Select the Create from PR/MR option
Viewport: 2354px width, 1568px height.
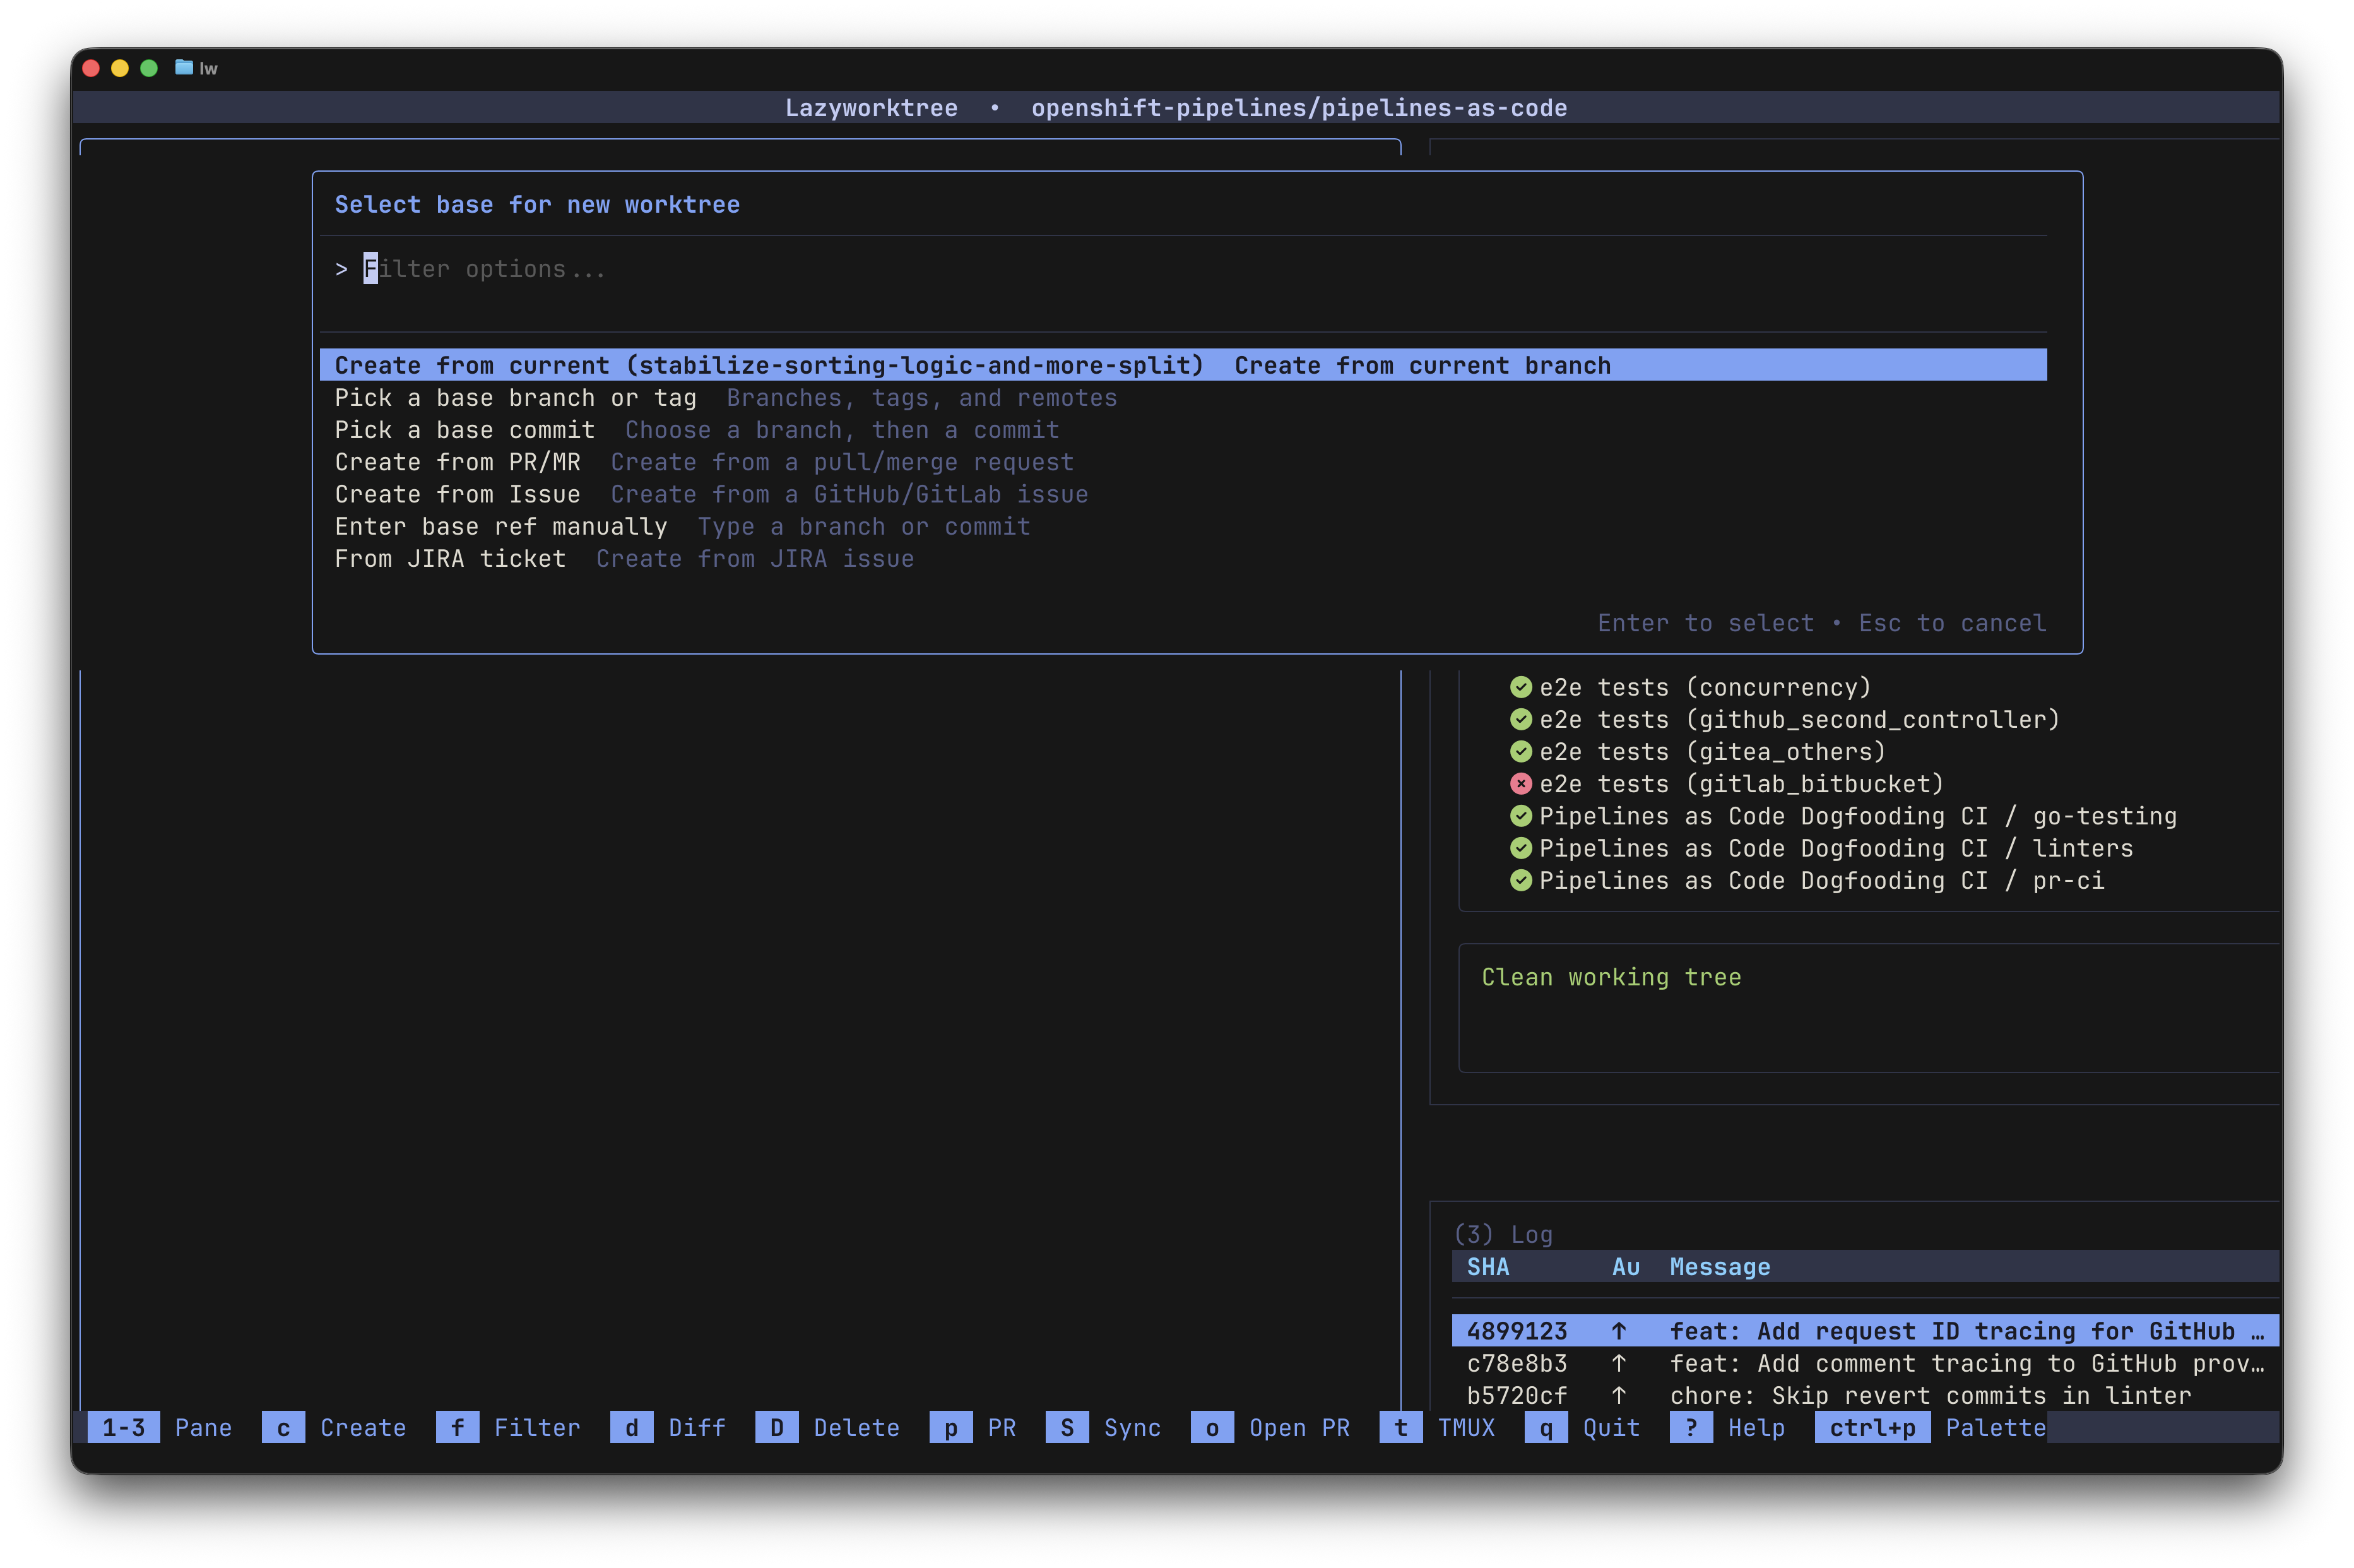[x=458, y=461]
